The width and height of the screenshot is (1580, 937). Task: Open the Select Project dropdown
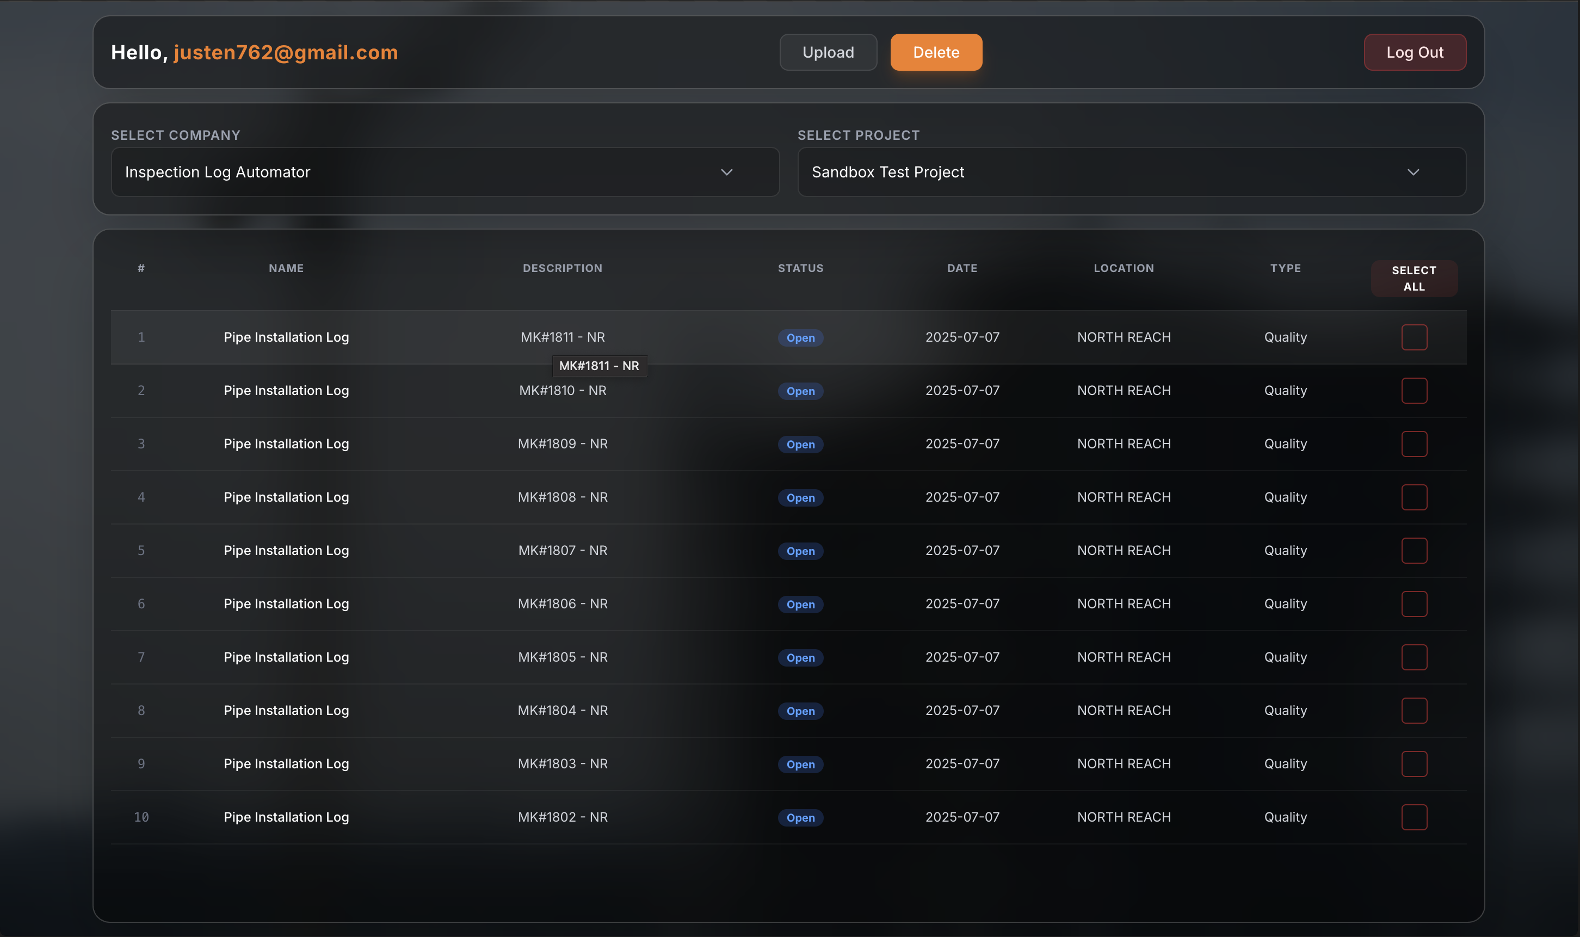pyautogui.click(x=1131, y=172)
